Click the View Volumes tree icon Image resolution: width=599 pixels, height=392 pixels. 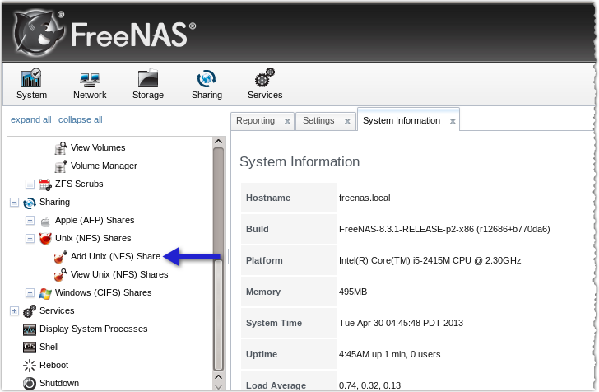(x=61, y=147)
